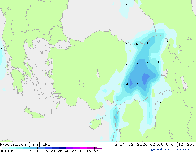Screen dimensions: 196x152
Task: Select the 0.5–1 mm legend swatch
Action: 12,148
